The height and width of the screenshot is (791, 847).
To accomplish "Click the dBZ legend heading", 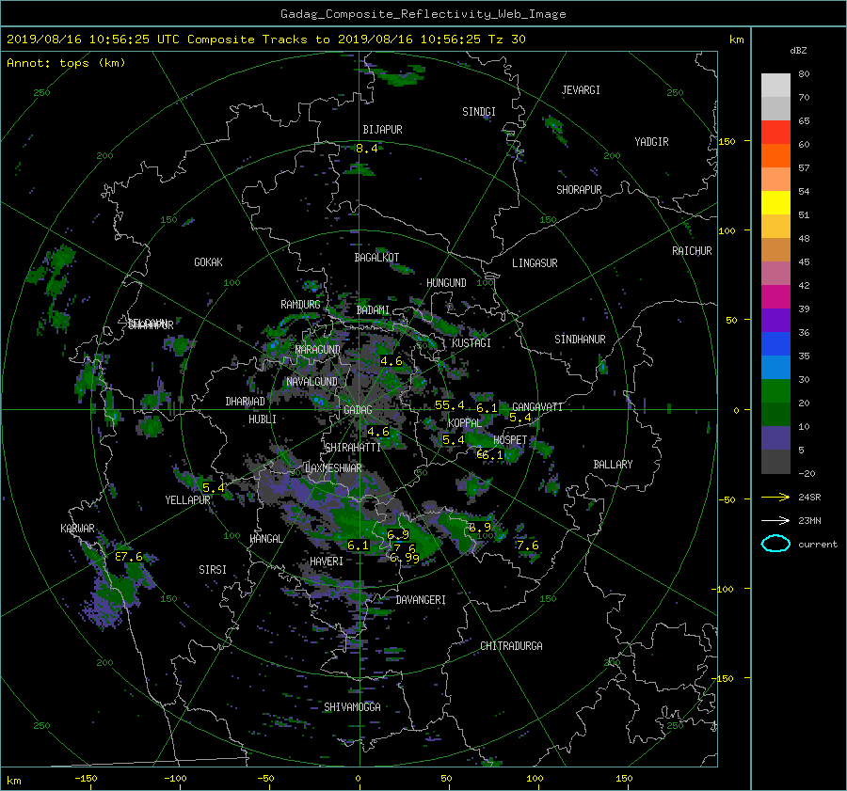I will click(x=798, y=51).
